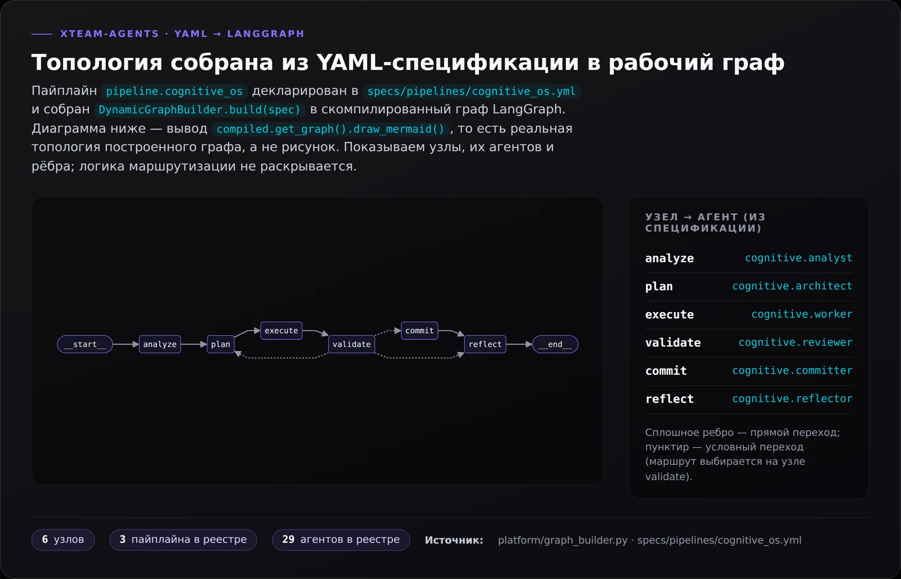Click the specs/pipelines/cognitive_os.yml path chip

pos(471,91)
